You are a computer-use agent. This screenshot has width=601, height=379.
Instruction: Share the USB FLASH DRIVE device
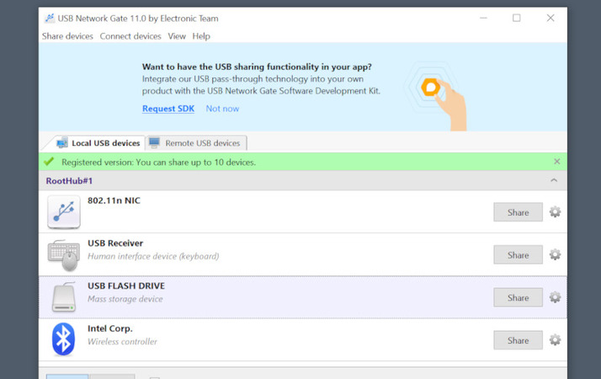click(518, 297)
